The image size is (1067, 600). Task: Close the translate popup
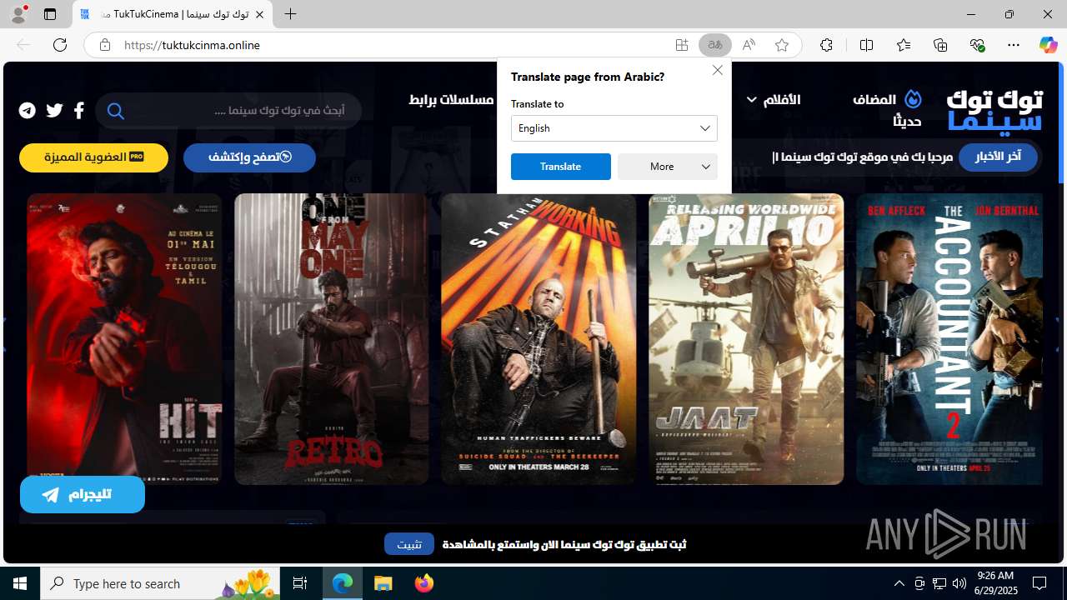coord(718,70)
